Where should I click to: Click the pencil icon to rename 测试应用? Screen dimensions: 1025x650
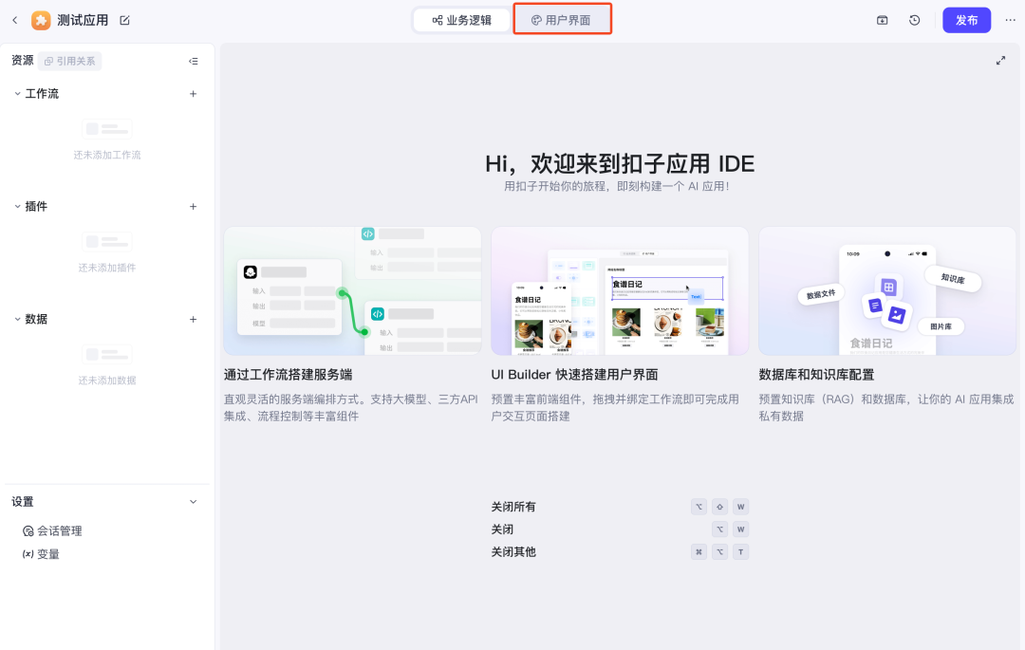pos(125,19)
